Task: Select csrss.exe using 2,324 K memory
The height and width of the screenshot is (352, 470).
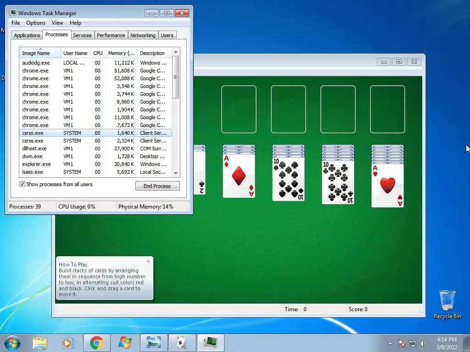Action: 95,141
